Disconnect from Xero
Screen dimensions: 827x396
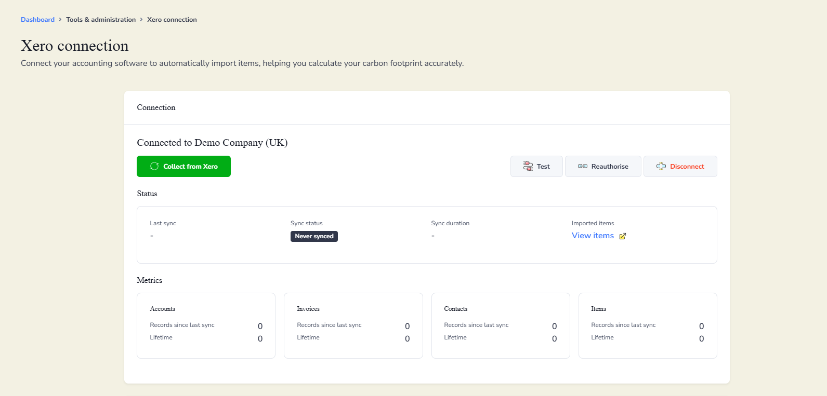coord(680,166)
